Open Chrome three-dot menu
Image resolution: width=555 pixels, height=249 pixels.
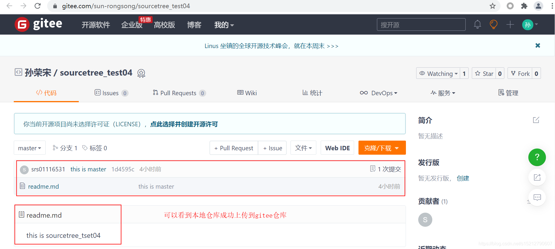[552, 6]
